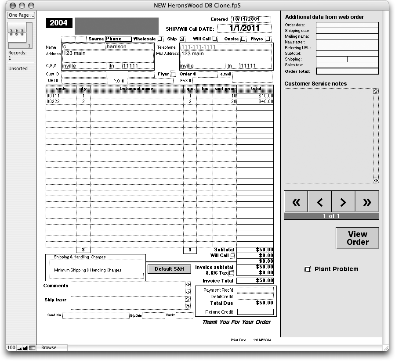This screenshot has height=361, width=395.
Task: Click code cell 00222
Action: 61,102
